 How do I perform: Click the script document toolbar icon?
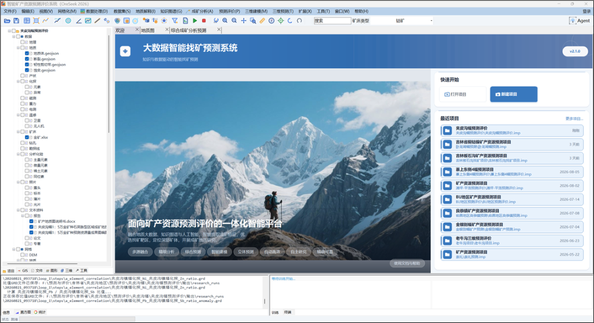coord(185,21)
